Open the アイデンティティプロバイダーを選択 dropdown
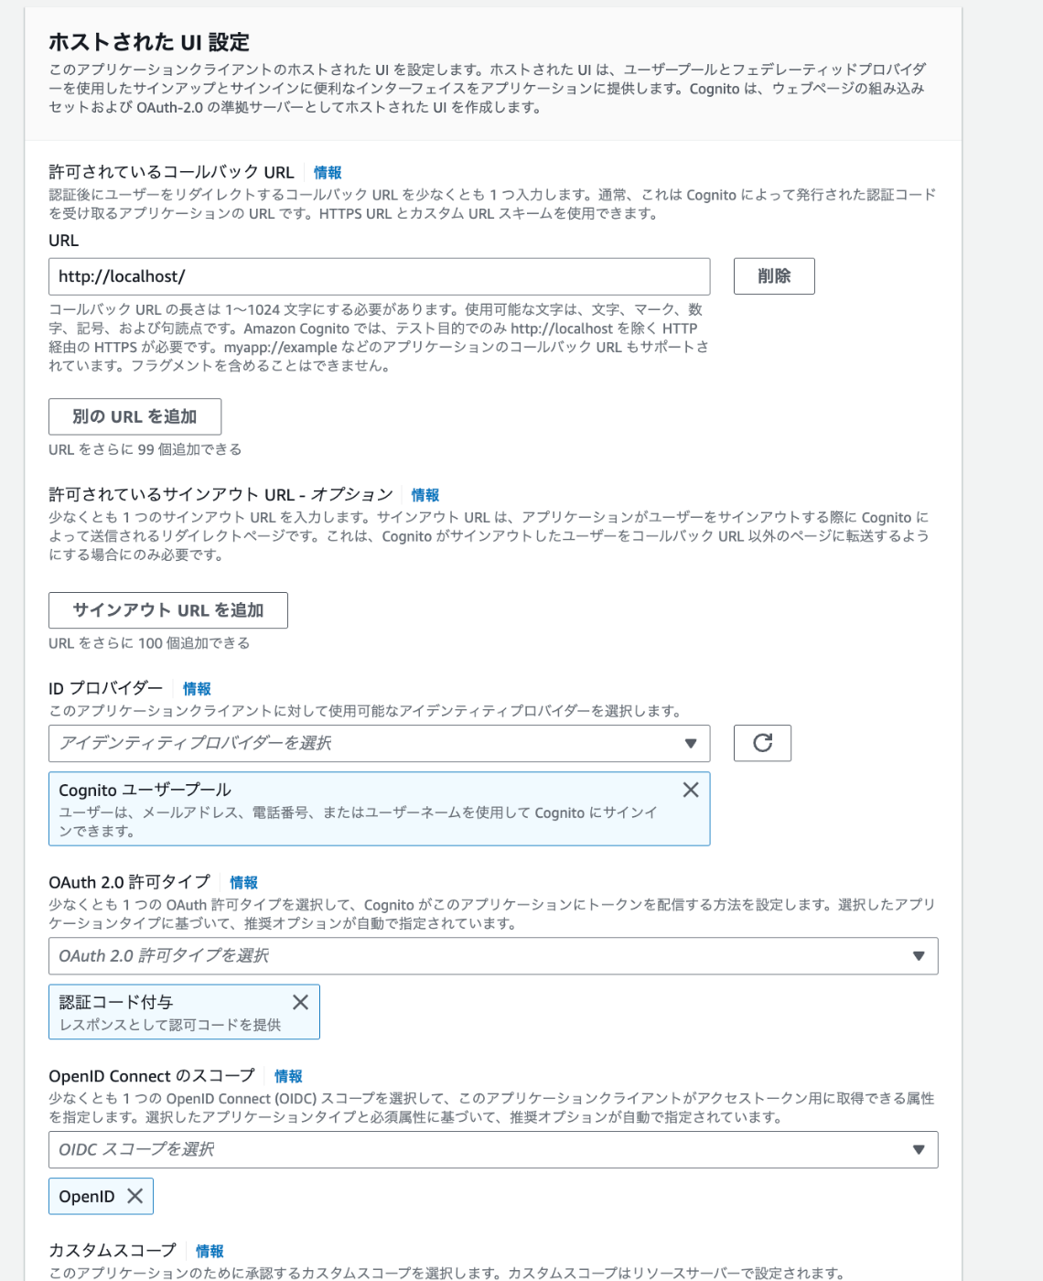 379,744
